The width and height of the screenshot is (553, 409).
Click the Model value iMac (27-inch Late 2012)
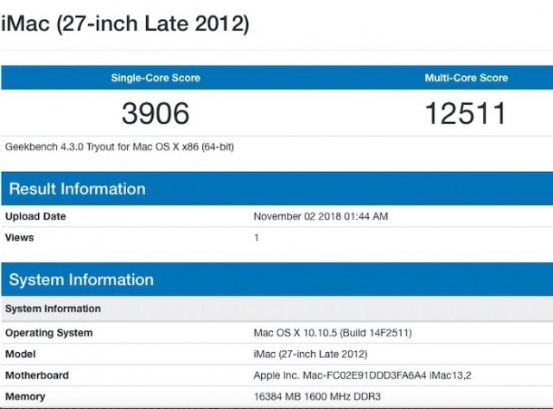pyautogui.click(x=310, y=354)
